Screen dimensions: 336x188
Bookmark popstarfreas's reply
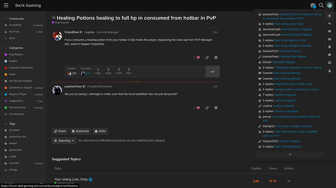(216, 108)
